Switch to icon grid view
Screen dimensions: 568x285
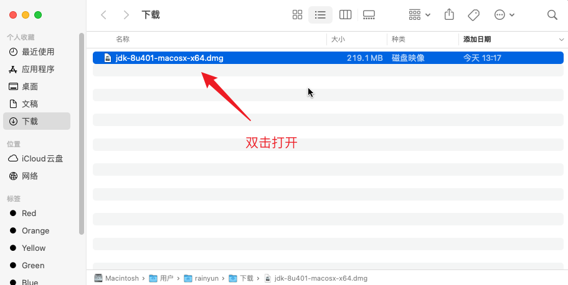[297, 15]
